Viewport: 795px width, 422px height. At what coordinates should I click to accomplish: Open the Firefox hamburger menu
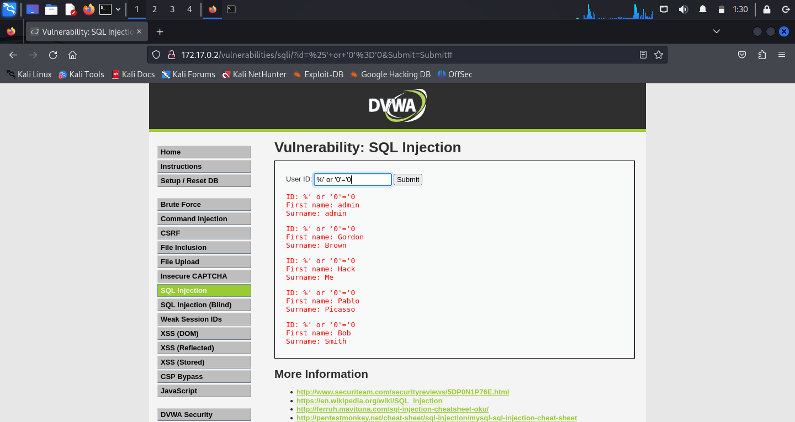[782, 55]
